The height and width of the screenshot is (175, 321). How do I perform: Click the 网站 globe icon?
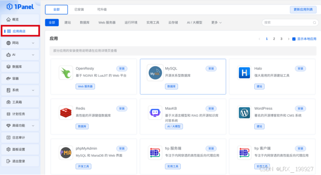[x=9, y=43]
